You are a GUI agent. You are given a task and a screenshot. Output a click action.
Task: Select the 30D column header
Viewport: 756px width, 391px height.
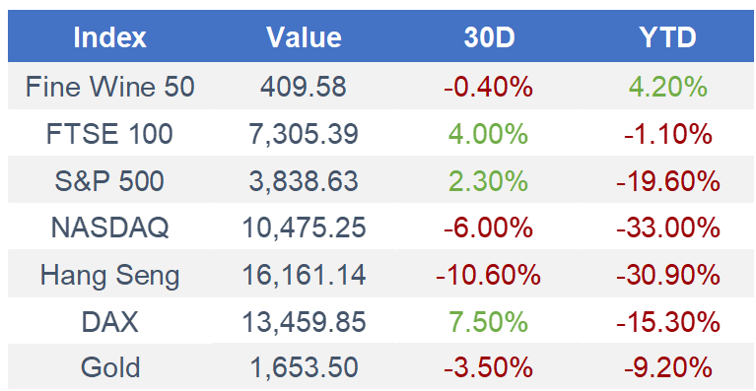click(489, 37)
